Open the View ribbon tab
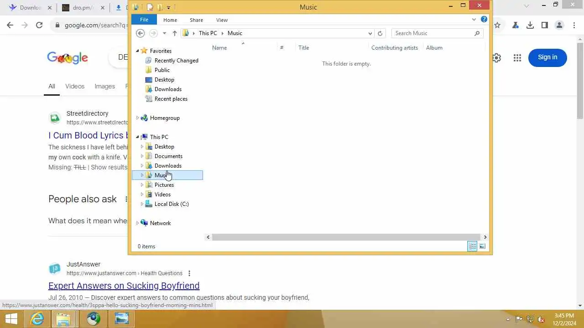 coord(222,20)
